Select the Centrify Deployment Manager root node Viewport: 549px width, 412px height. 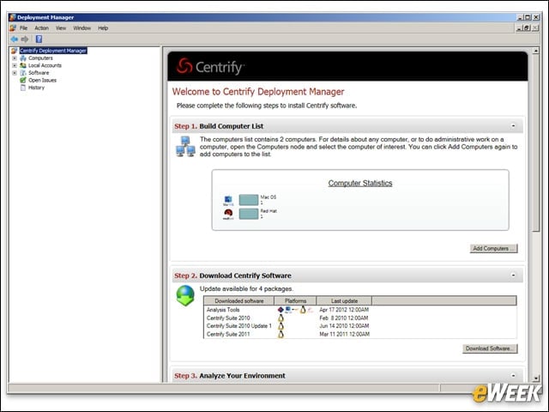pyautogui.click(x=53, y=51)
